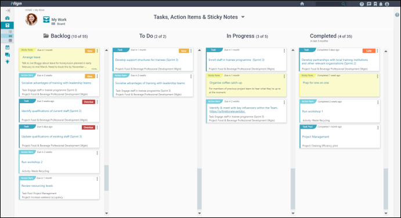Image resolution: width=401 pixels, height=218 pixels.
Task: Open menu on Run workshop 2 card
Action: [97, 153]
